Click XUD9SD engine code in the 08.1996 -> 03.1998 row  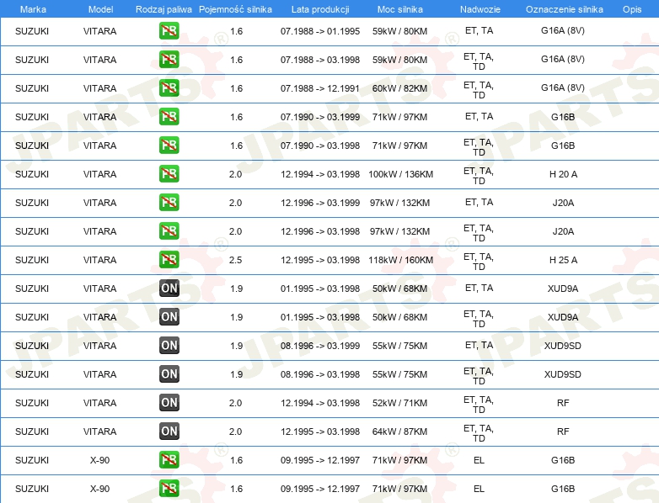tap(563, 374)
